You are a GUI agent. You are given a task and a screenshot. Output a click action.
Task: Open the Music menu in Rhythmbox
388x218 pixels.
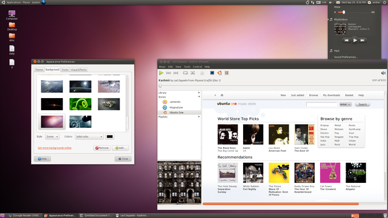162,67
